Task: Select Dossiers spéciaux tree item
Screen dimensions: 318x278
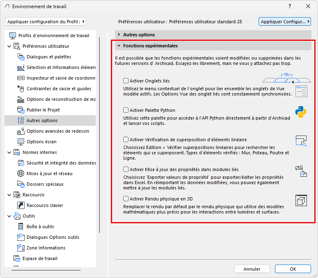Action: tap(45, 184)
